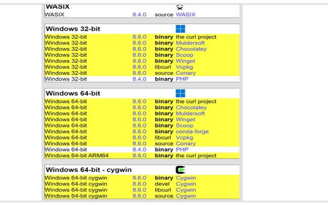Click 'source' in the cygwin source row
This screenshot has width=328, height=205.
[164, 196]
